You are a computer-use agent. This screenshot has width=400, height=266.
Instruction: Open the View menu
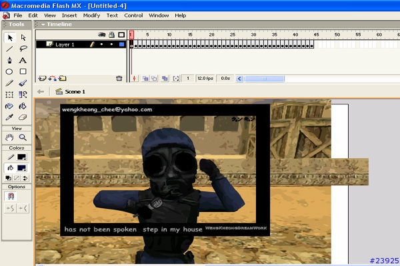(50, 15)
